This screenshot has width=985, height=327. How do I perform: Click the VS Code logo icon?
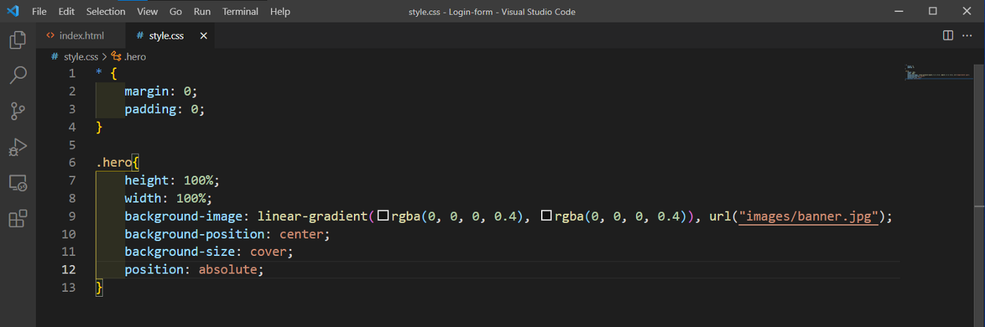(13, 11)
